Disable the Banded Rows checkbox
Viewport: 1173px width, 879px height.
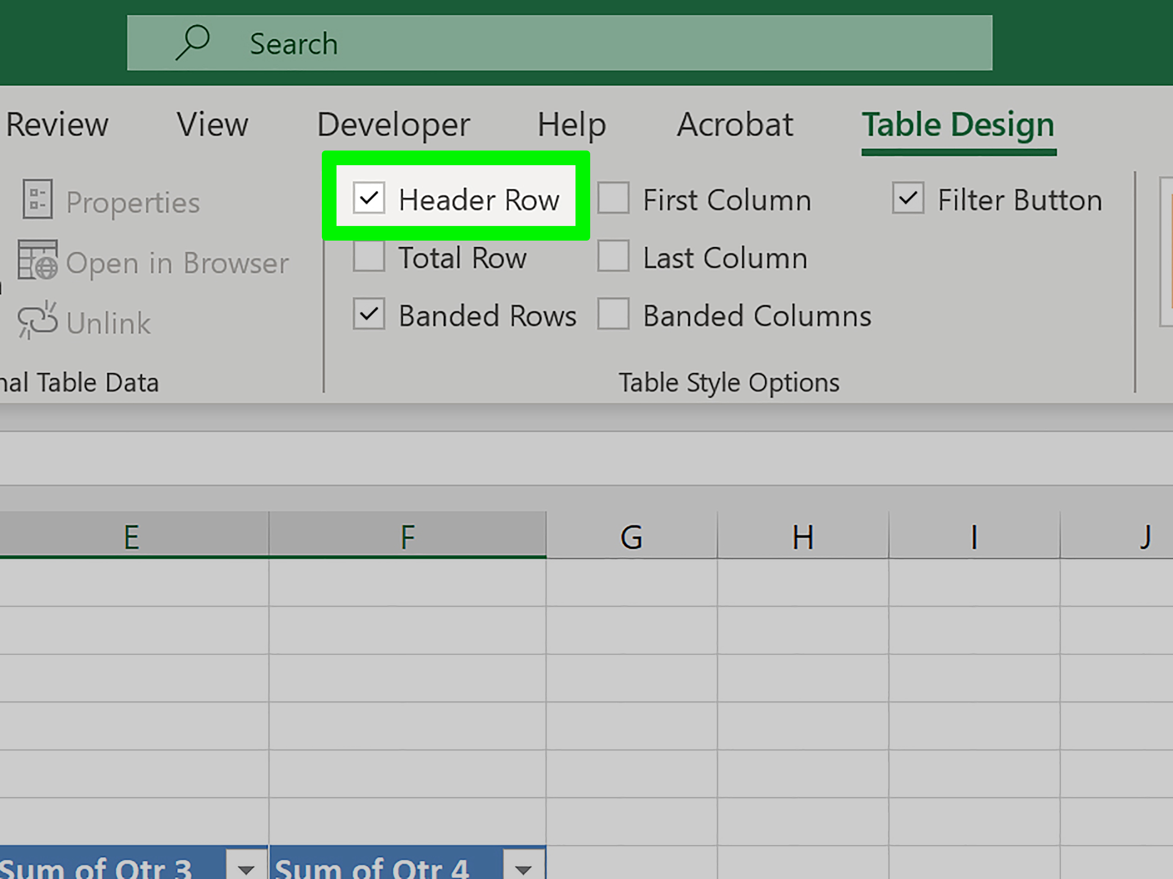(x=368, y=314)
